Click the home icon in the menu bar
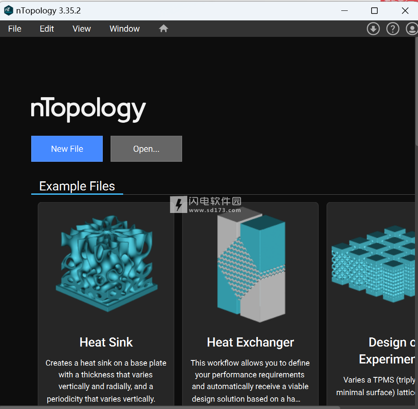Image resolution: width=418 pixels, height=409 pixels. click(163, 28)
